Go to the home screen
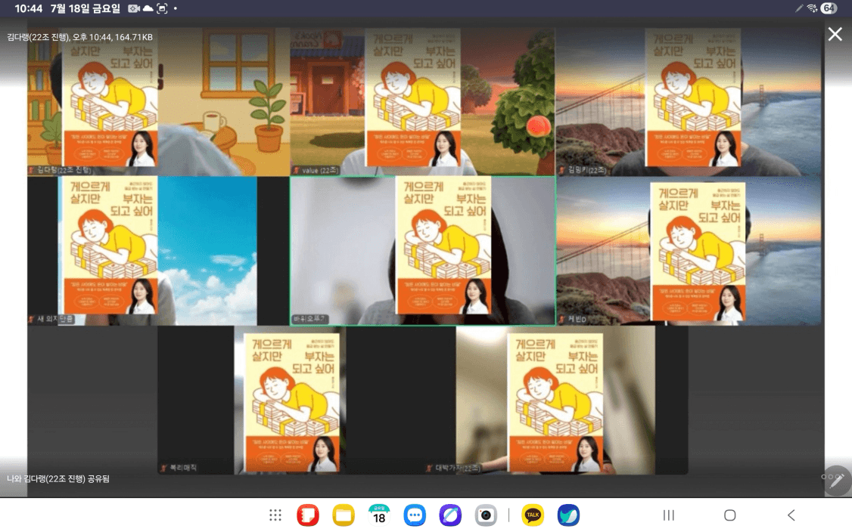The height and width of the screenshot is (532, 852). coord(729,515)
